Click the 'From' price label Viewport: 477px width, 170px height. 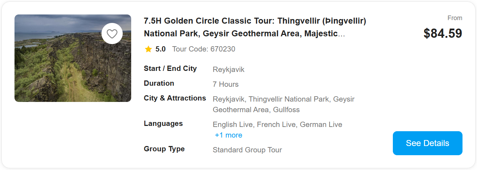455,18
